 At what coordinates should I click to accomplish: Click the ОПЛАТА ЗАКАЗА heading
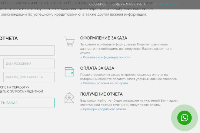point(97,68)
